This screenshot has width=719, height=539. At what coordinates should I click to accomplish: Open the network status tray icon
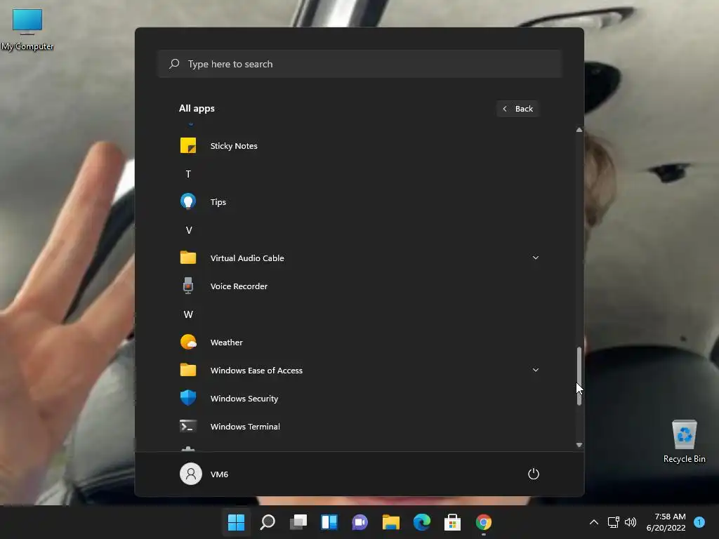click(614, 522)
